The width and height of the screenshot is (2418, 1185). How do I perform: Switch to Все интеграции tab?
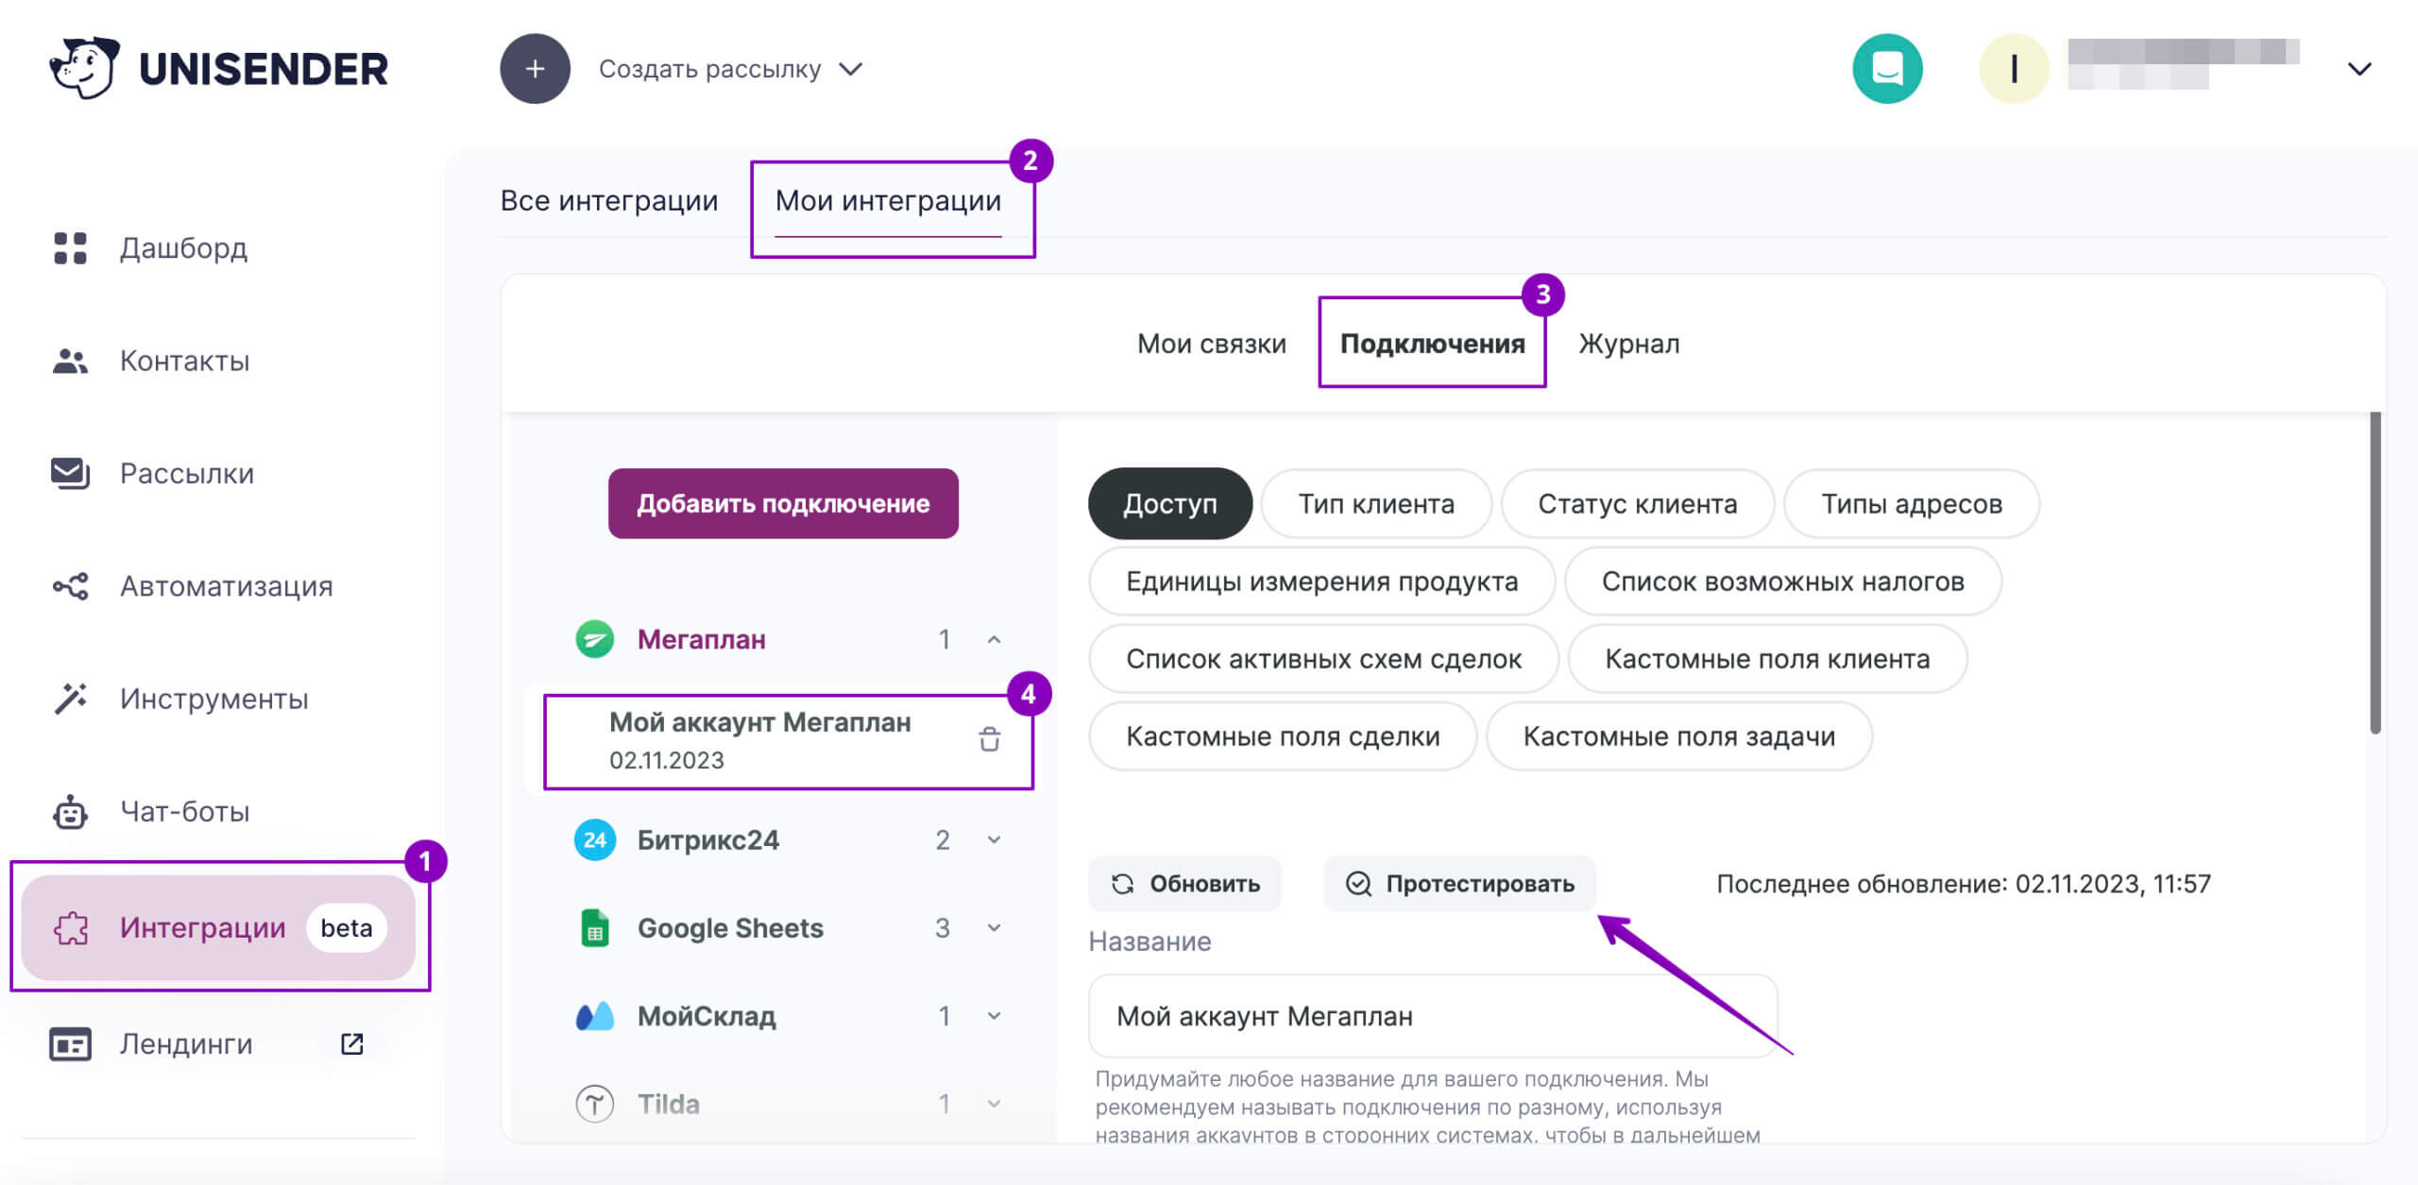coord(609,200)
